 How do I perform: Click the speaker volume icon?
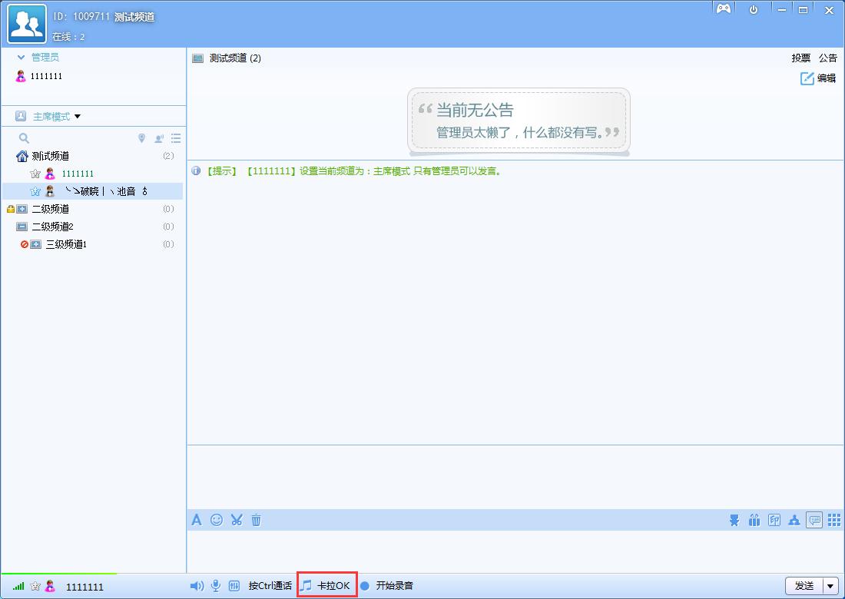pos(197,585)
